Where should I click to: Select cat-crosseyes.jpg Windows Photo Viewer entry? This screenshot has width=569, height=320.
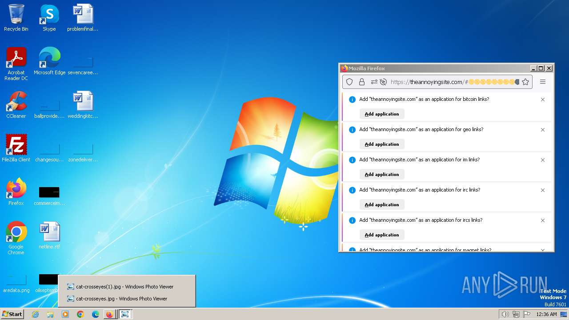click(x=127, y=299)
